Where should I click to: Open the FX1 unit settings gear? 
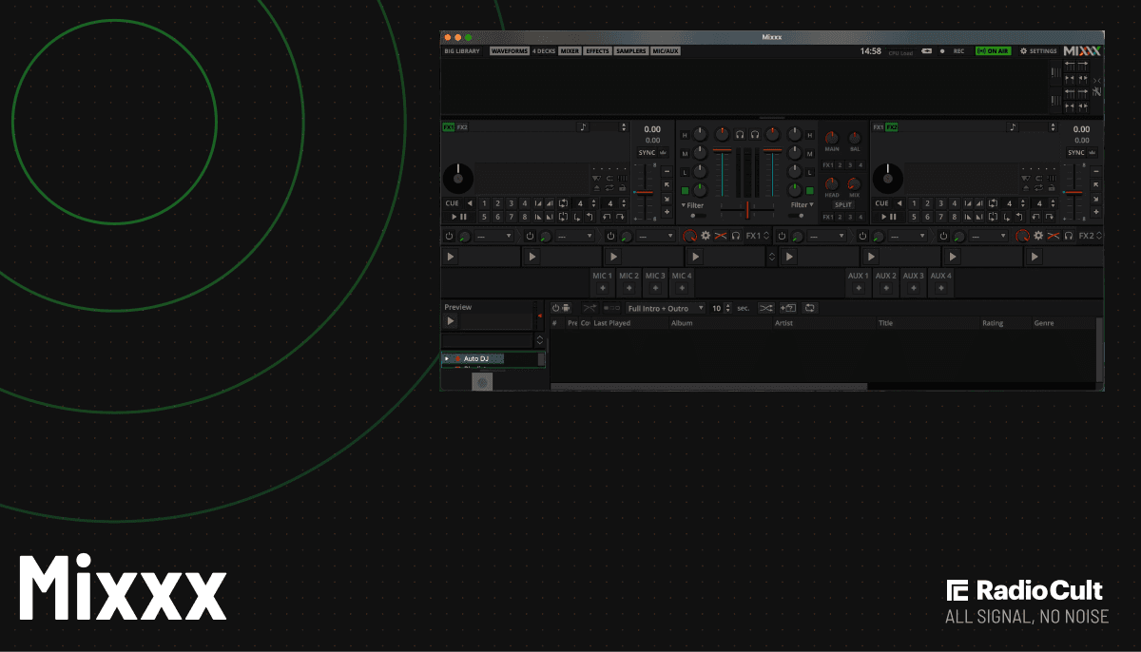pos(706,235)
